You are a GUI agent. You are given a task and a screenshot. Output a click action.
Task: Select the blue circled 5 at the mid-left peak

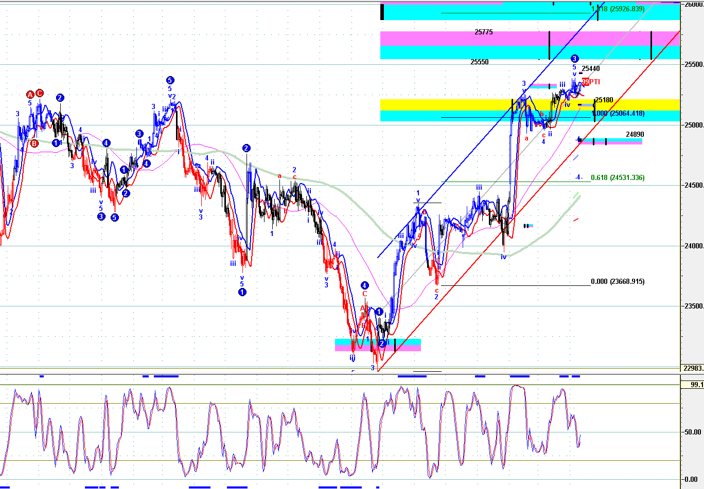[x=170, y=80]
